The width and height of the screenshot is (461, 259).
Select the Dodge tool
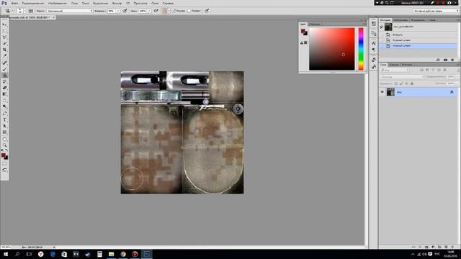click(x=5, y=106)
